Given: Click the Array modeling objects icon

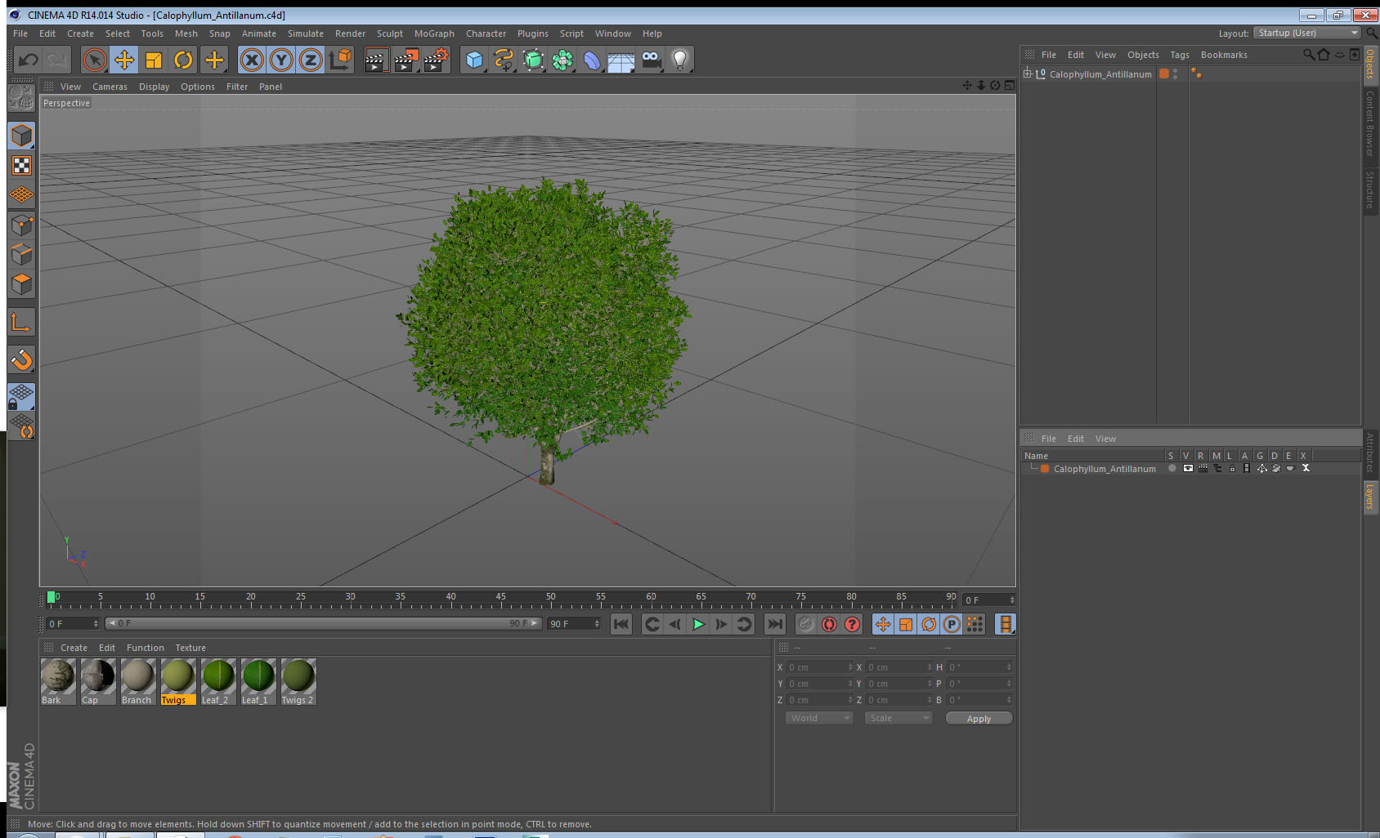Looking at the screenshot, I should [x=562, y=60].
